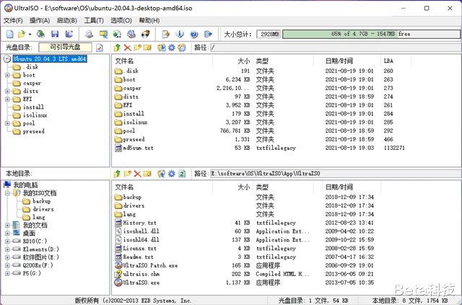462x305 pixels.
Task: Click green Refresh icon in local toolbar
Action: pos(182,174)
